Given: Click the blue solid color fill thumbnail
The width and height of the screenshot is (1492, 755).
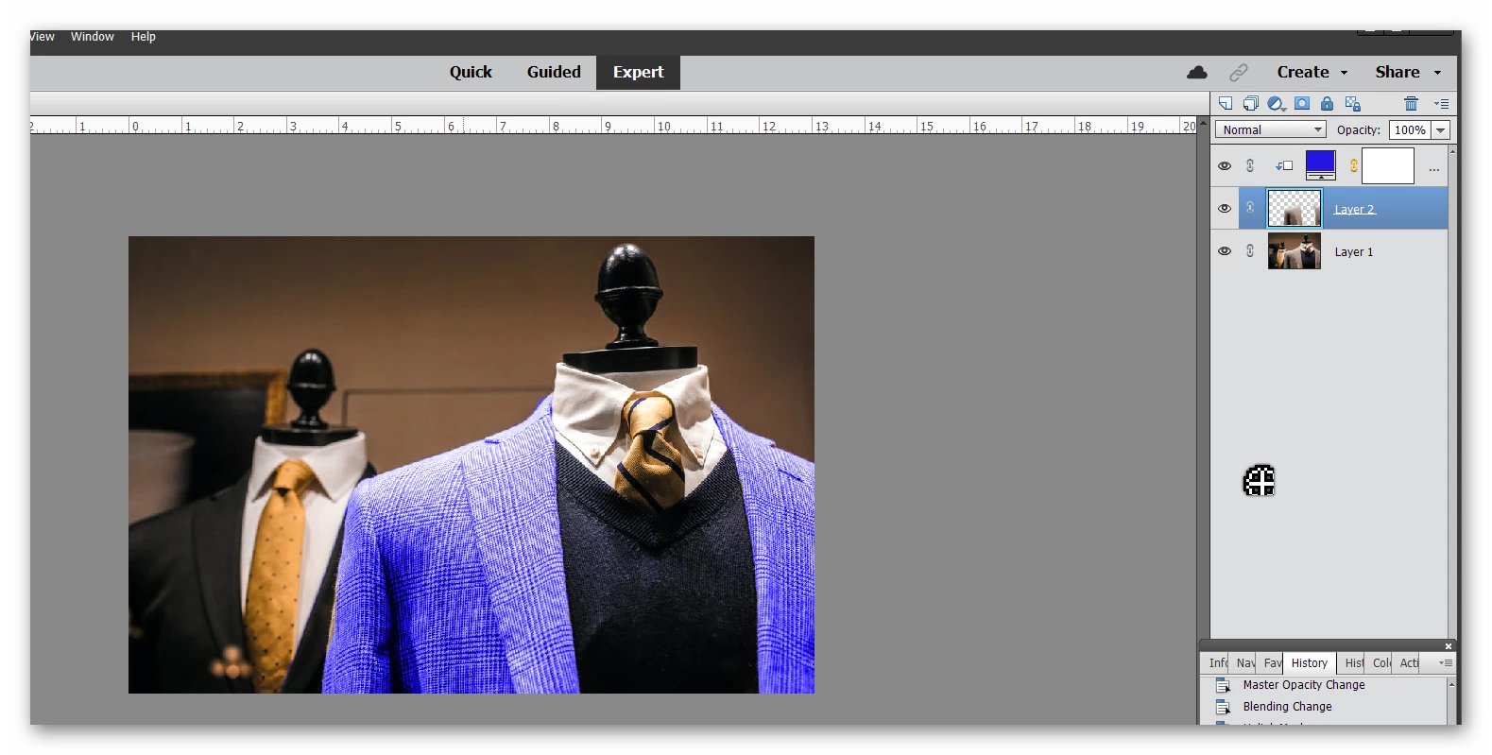Looking at the screenshot, I should coord(1320,165).
